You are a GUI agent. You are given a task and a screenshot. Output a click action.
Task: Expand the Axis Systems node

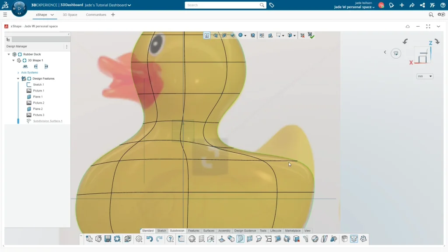click(18, 73)
